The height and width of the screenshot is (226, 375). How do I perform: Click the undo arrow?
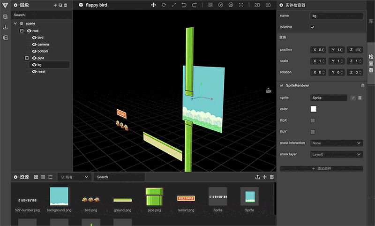[x=184, y=5]
